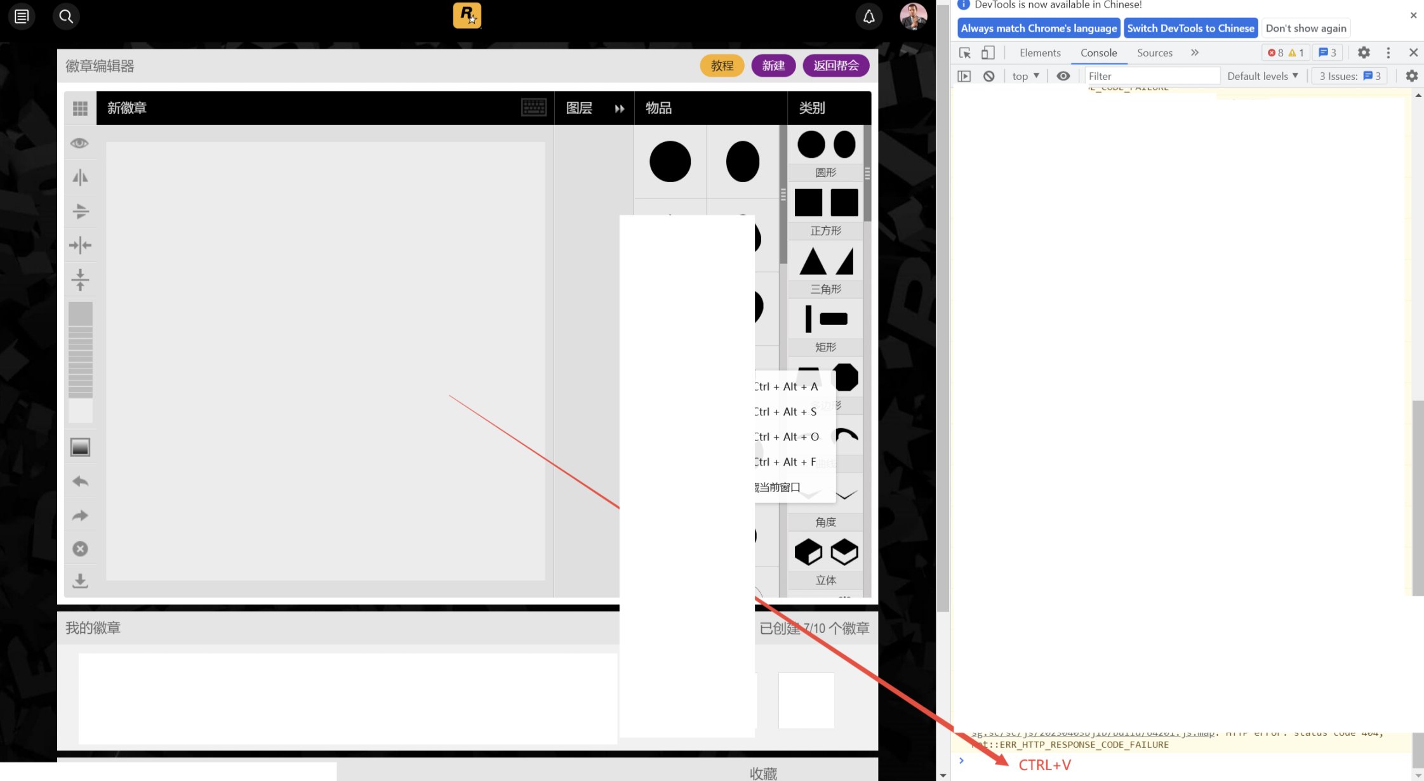Toggle the align center tool
This screenshot has height=781, width=1424.
79,244
